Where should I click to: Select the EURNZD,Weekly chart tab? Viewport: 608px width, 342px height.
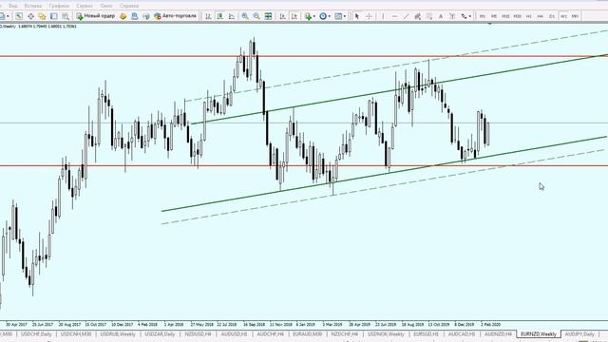(539, 333)
